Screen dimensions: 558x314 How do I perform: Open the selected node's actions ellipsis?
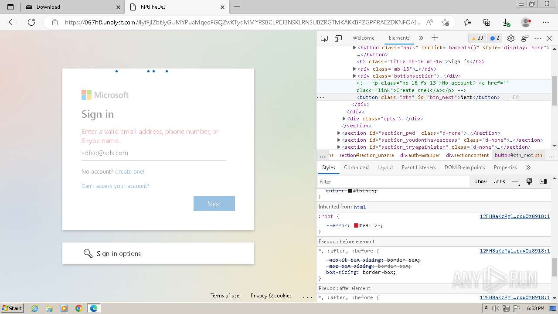point(320,97)
